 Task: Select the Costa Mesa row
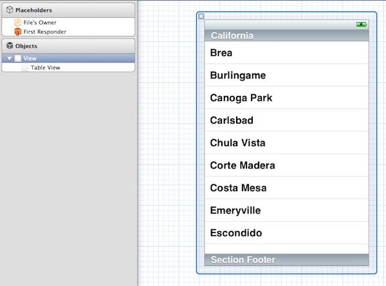point(286,188)
